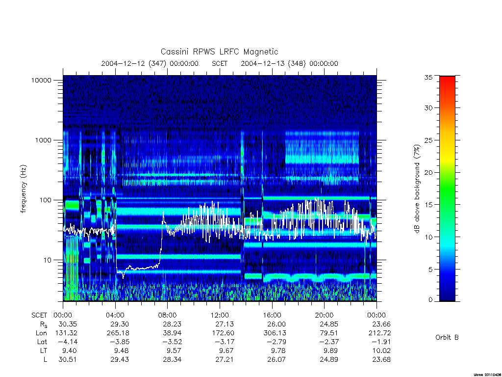Viewport: 502px width, 377px height.
Task: Click the 'SCET' label between the dates
Action: tap(220, 63)
